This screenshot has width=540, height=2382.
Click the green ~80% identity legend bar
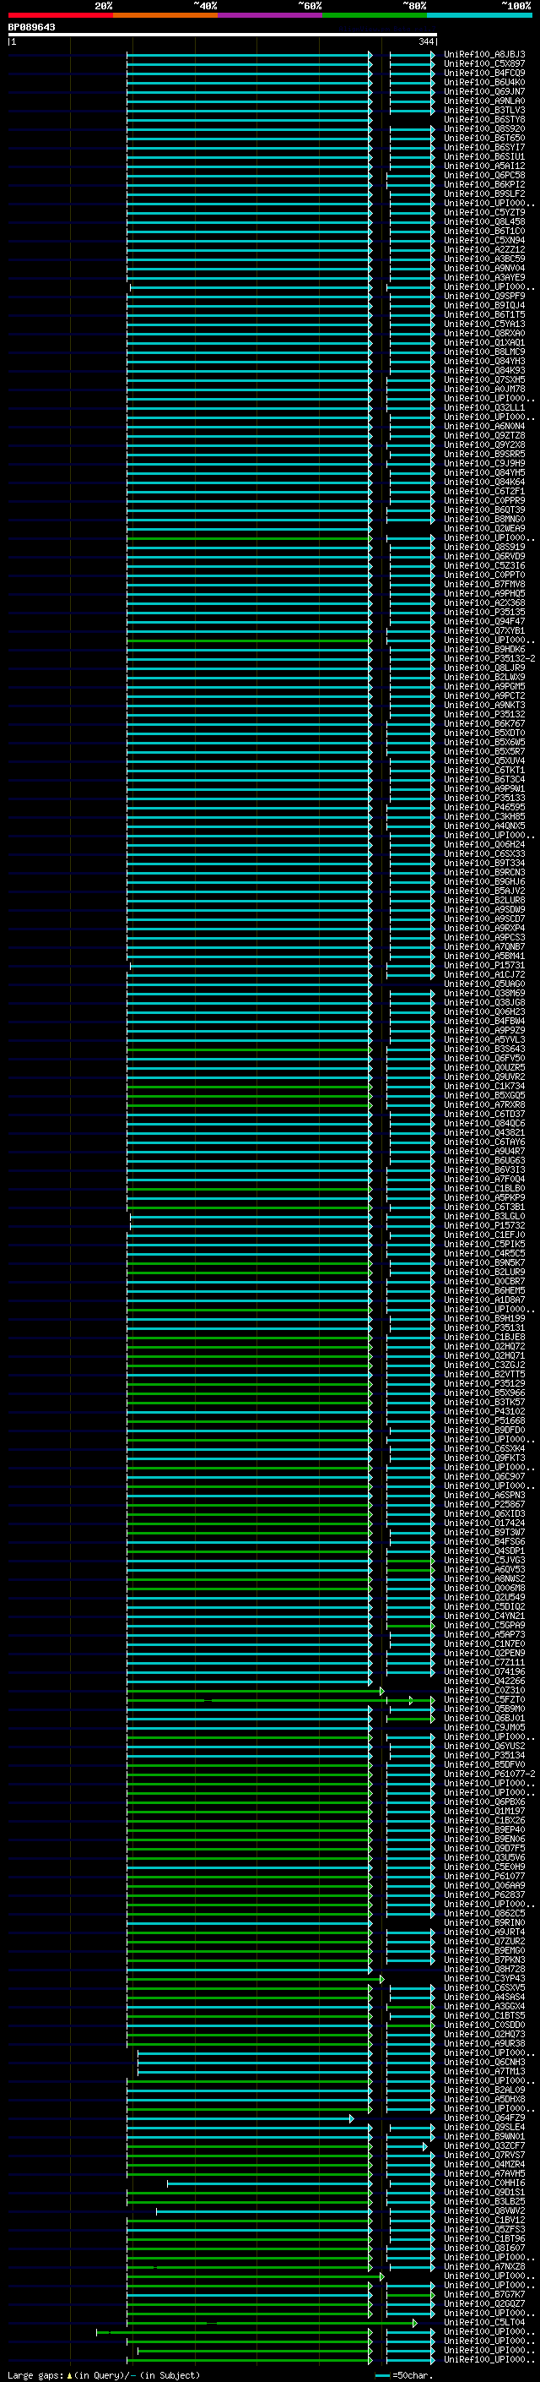coord(375,15)
